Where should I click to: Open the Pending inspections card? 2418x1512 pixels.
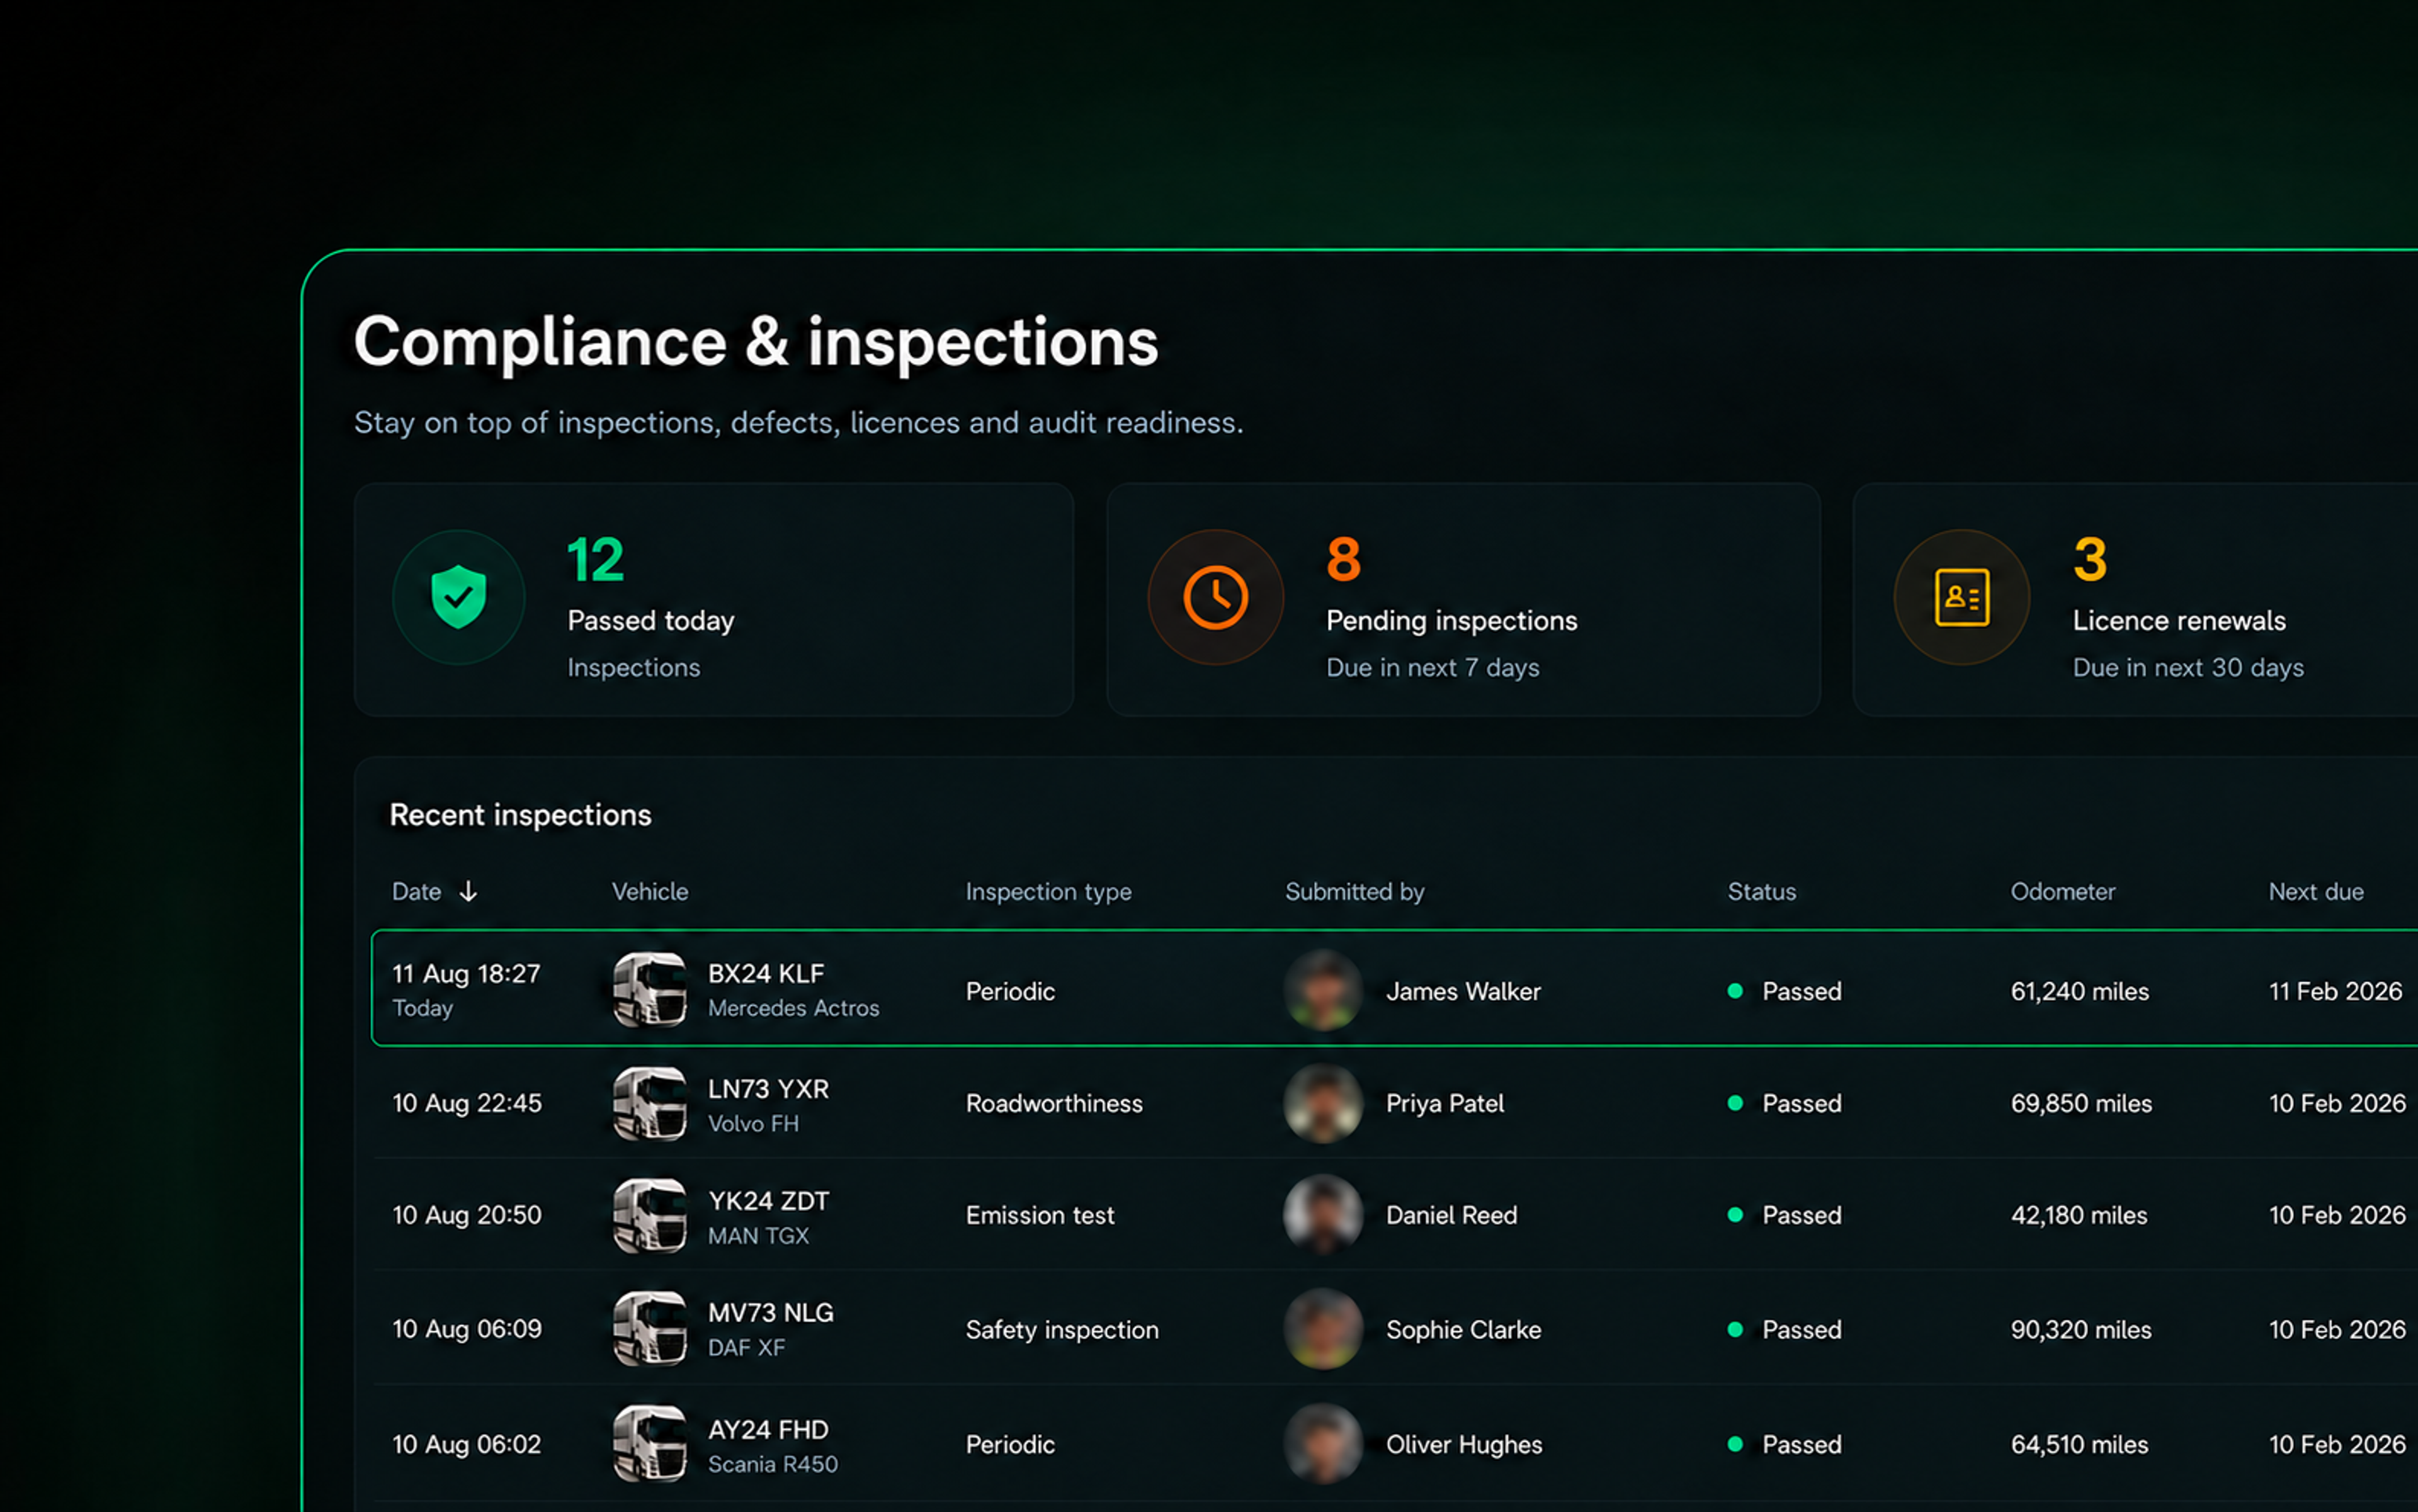pos(1463,599)
